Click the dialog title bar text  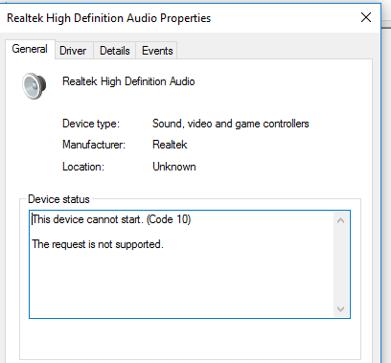[x=109, y=18]
